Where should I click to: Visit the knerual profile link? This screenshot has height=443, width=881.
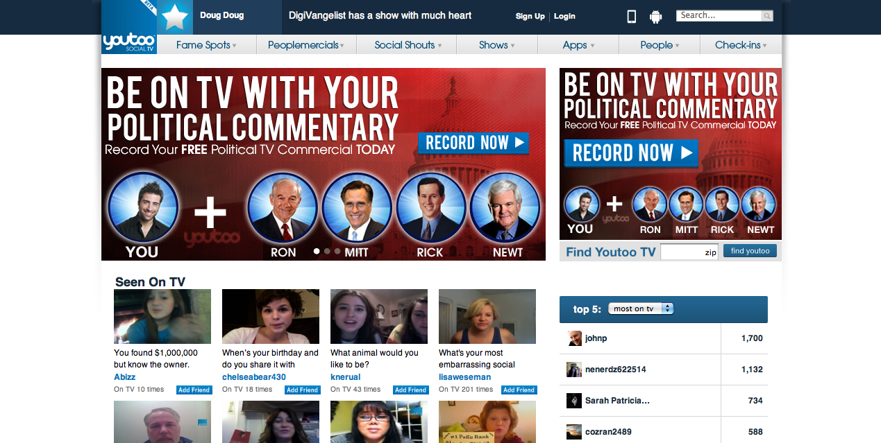[x=346, y=377]
